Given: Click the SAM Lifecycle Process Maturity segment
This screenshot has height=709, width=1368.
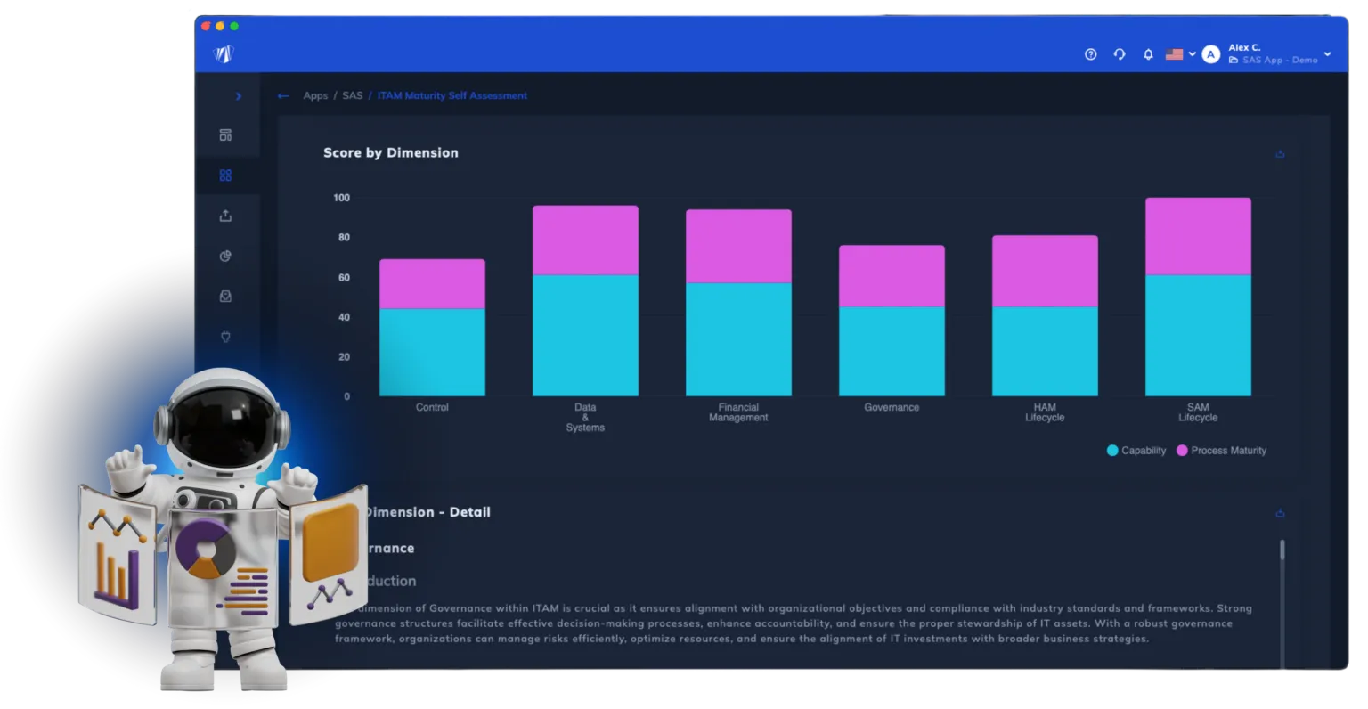Looking at the screenshot, I should coord(1198,236).
